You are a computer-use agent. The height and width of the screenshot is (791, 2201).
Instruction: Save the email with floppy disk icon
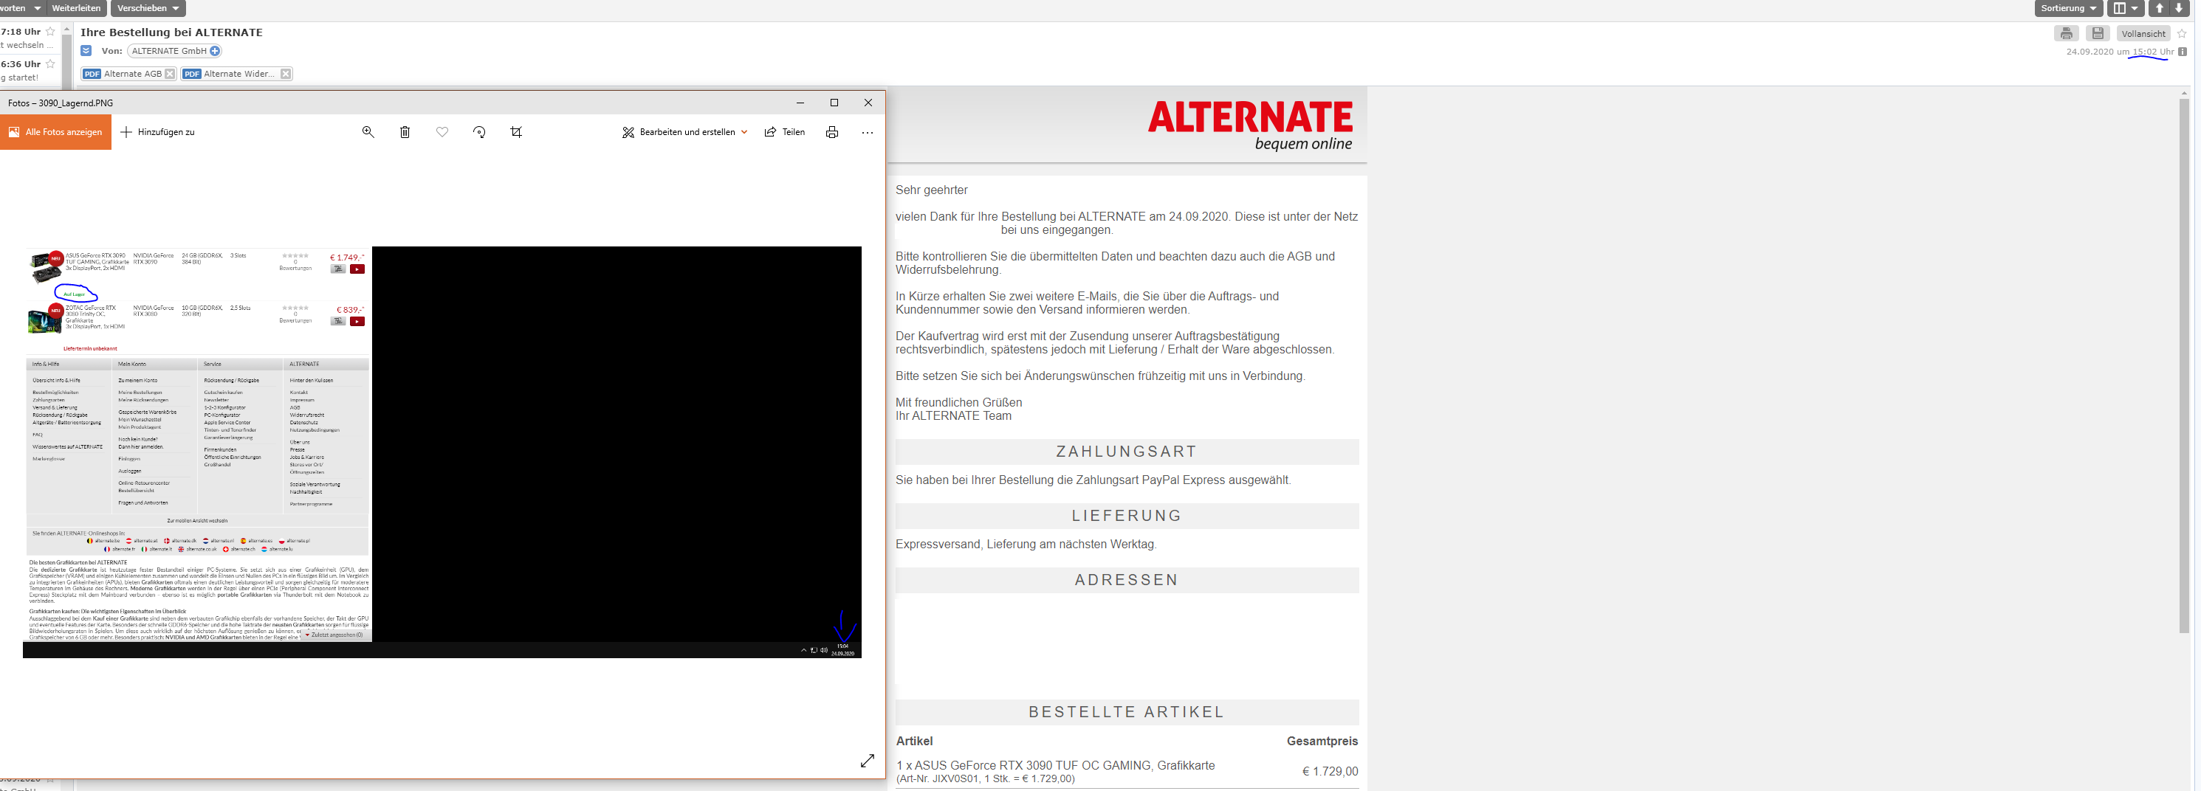[2098, 33]
